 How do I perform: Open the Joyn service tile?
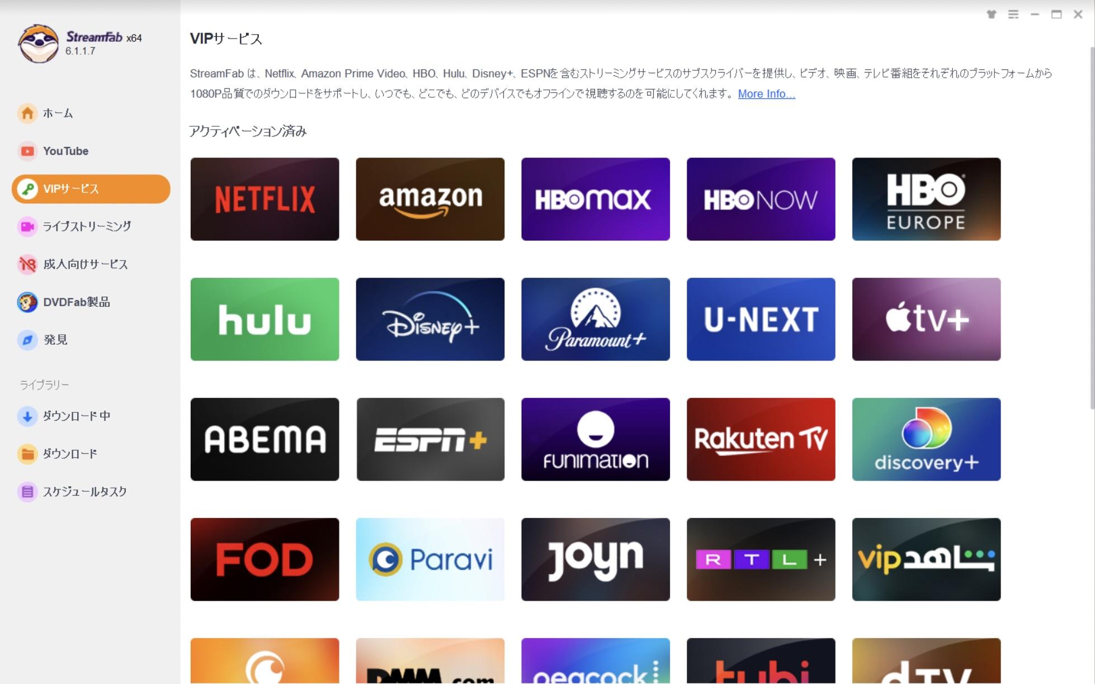point(596,559)
